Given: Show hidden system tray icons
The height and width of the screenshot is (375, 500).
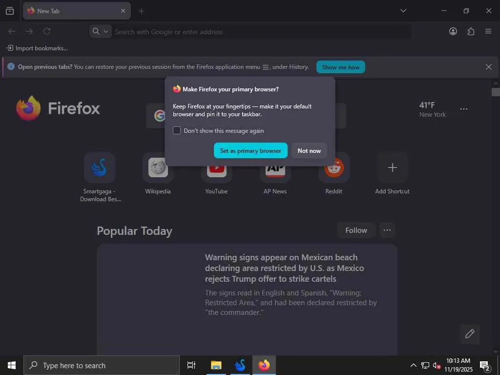Looking at the screenshot, I should pyautogui.click(x=413, y=365).
